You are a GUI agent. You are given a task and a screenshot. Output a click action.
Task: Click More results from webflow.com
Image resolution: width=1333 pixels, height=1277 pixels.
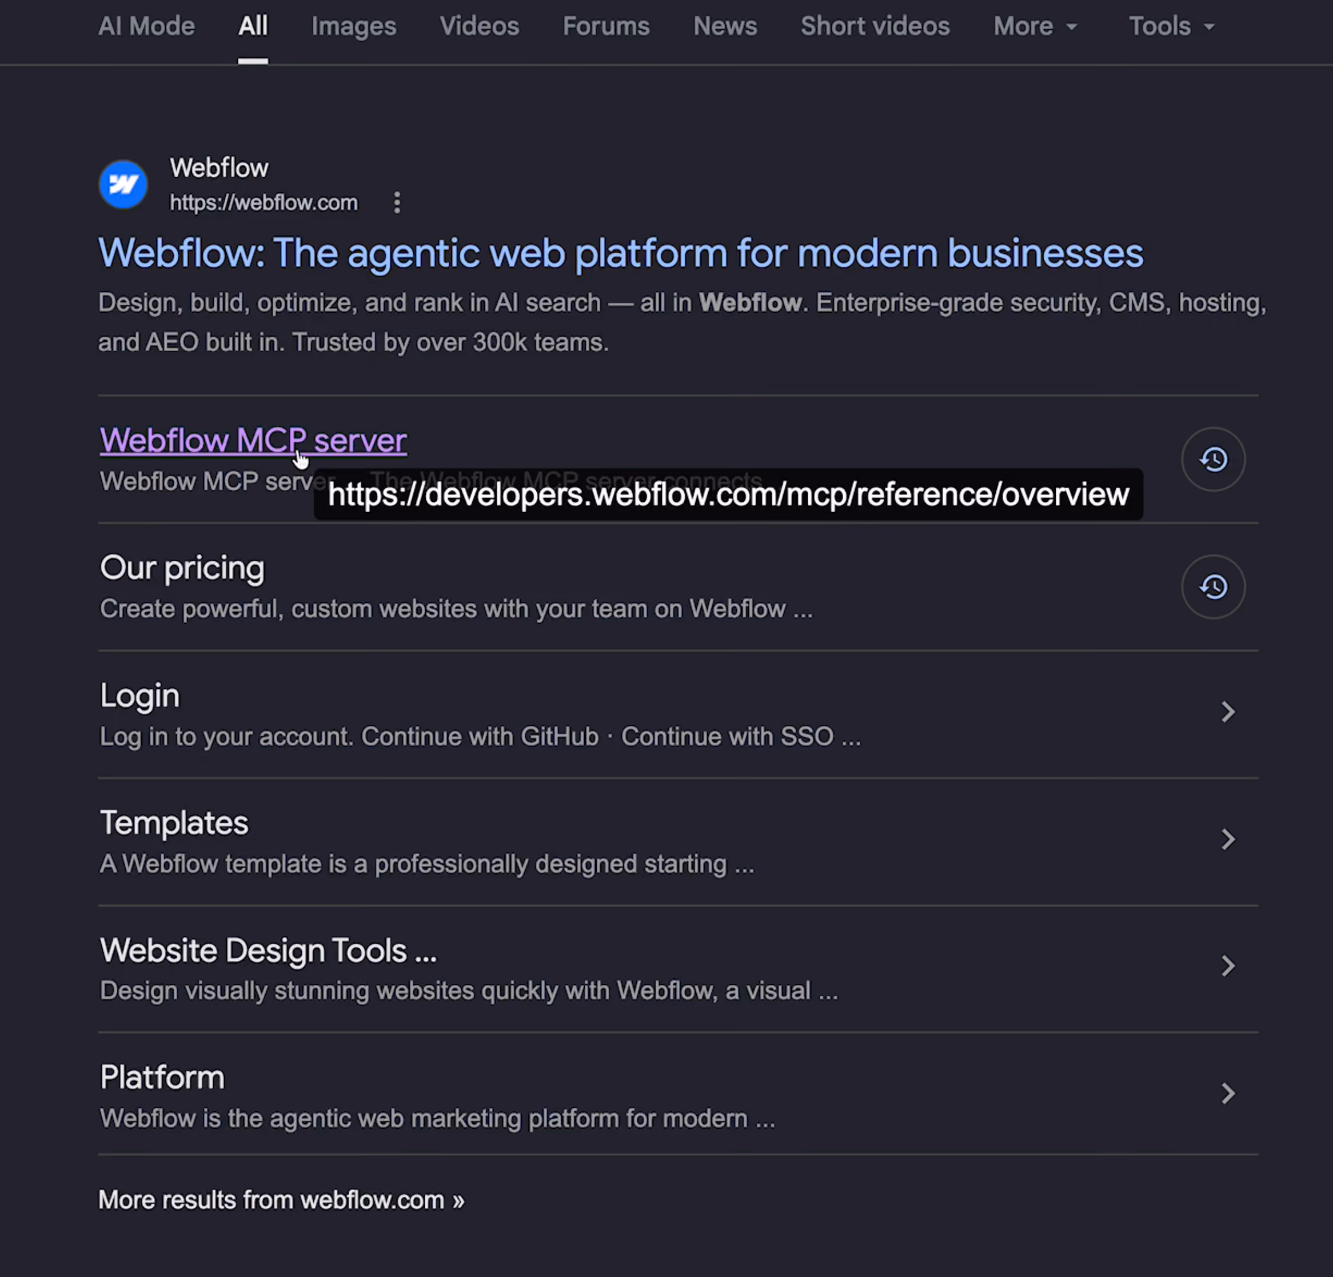(282, 1200)
